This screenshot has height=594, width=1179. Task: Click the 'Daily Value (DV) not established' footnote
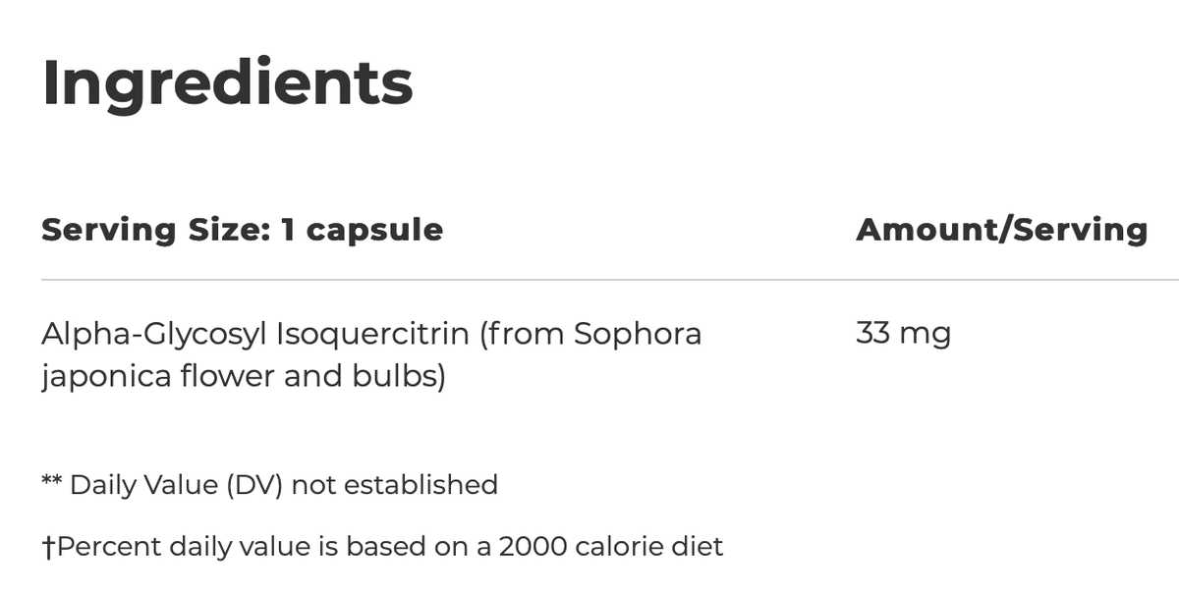click(284, 484)
